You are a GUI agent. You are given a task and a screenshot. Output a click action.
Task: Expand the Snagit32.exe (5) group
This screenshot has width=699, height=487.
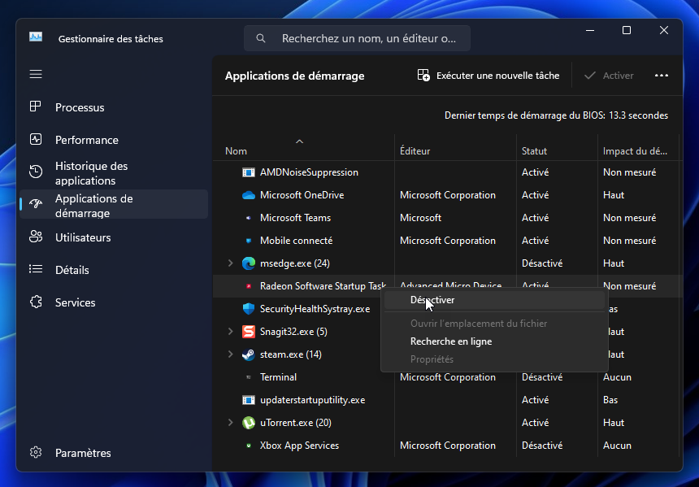click(x=231, y=332)
